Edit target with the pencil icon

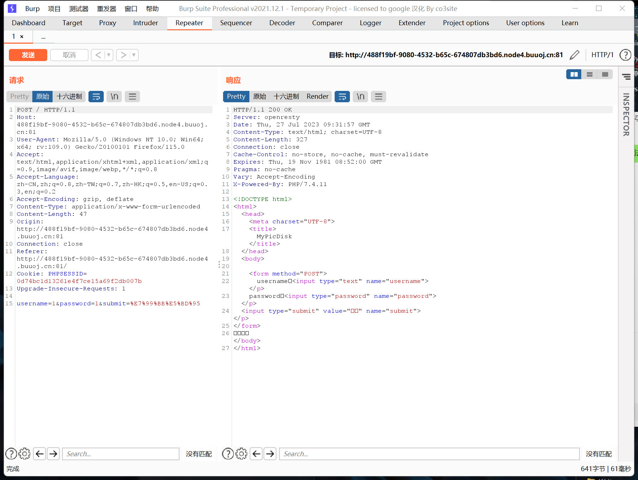click(574, 55)
